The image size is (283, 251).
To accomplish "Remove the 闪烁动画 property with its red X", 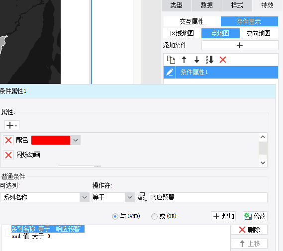I will [x=8, y=155].
